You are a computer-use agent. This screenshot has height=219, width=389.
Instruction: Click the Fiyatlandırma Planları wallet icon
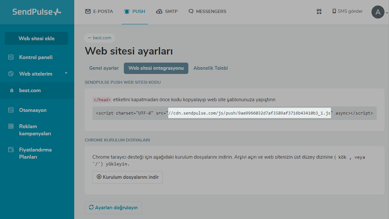pos(11,150)
